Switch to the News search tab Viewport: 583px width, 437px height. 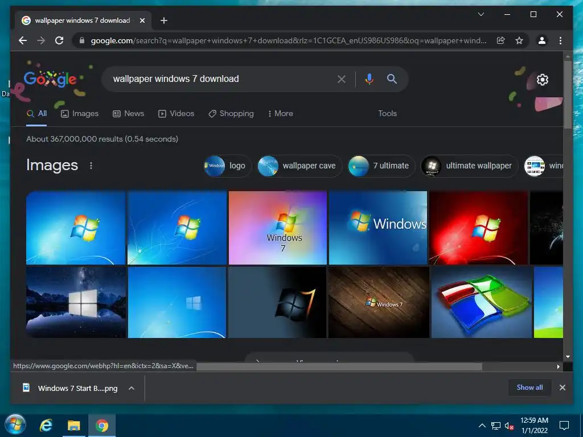(x=128, y=114)
